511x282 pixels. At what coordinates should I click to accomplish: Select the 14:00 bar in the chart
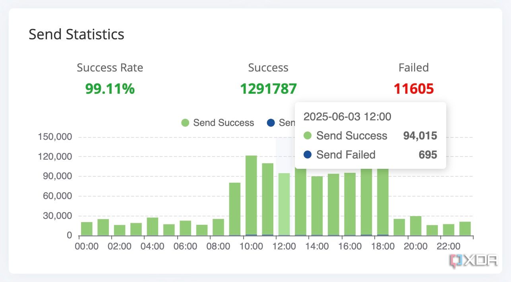[317, 206]
